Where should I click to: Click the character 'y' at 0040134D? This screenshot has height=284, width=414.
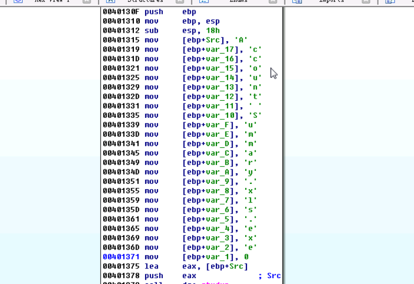click(250, 172)
